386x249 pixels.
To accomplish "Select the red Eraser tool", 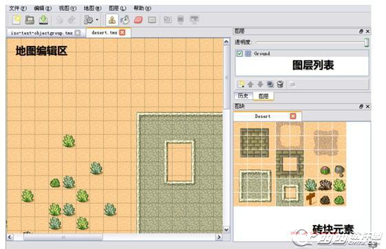I will 138,20.
